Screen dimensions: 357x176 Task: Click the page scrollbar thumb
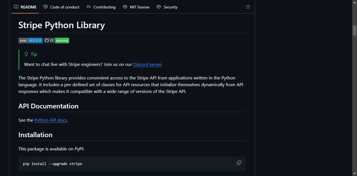[x=354, y=30]
